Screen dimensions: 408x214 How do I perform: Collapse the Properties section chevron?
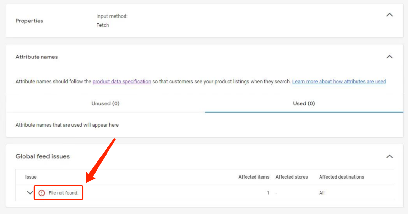click(x=389, y=15)
